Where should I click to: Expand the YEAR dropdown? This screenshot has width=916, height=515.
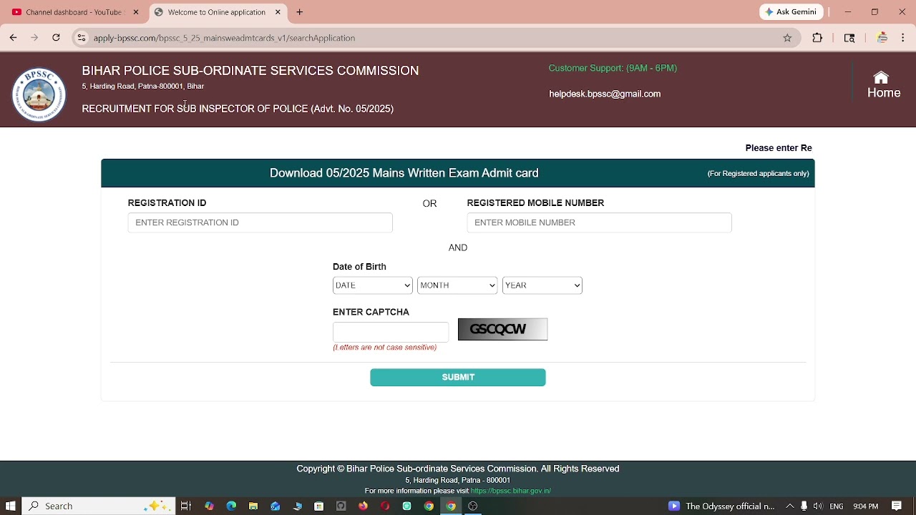click(x=542, y=285)
